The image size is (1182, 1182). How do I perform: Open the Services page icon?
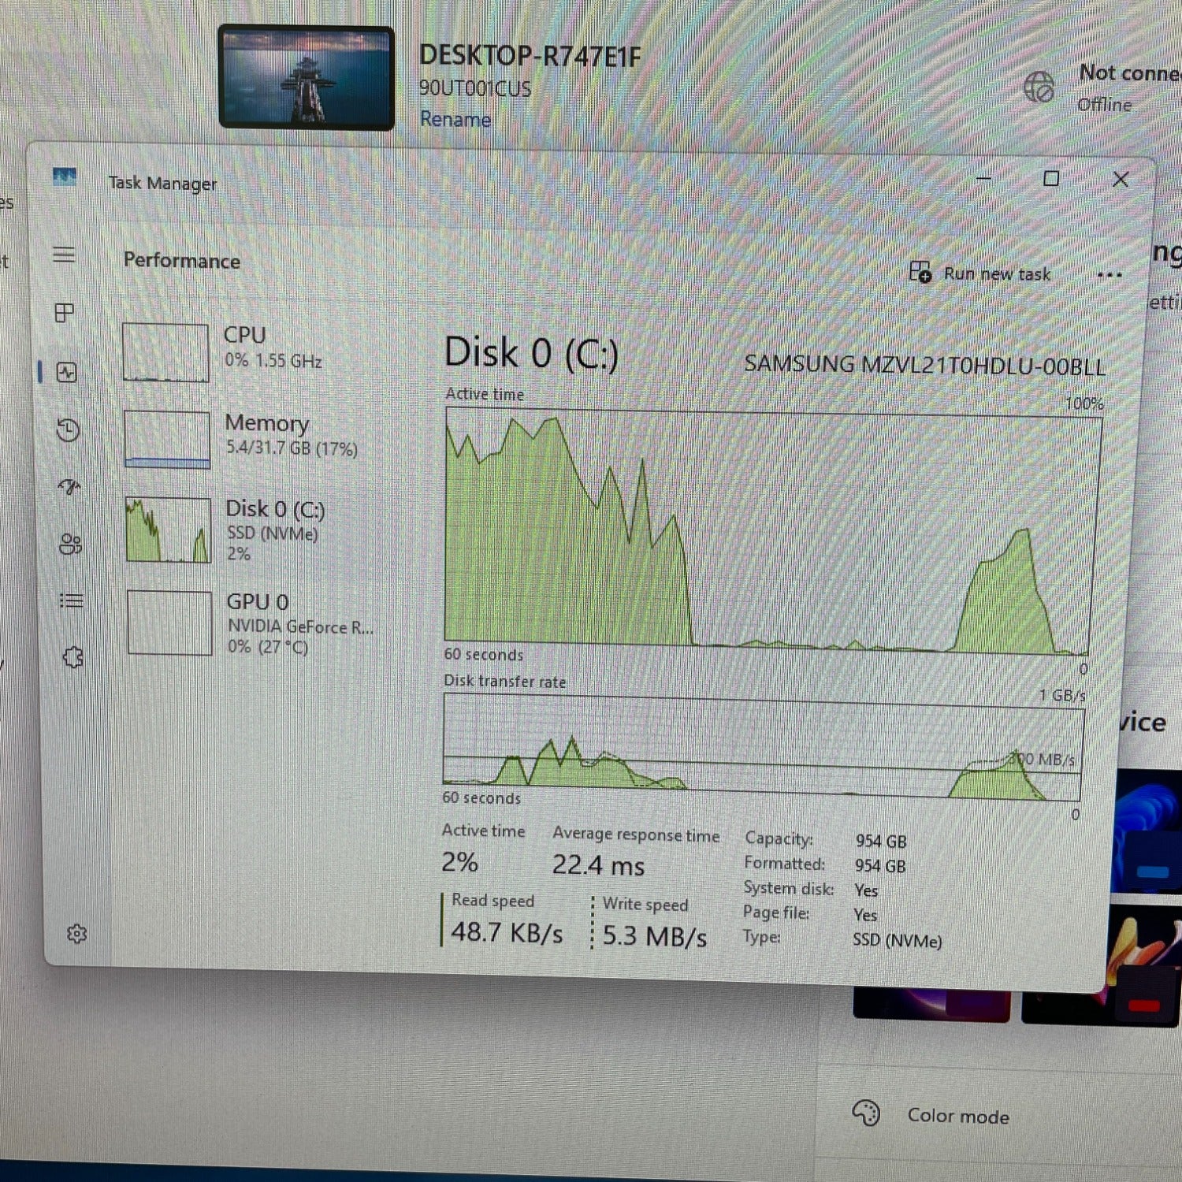pos(73,656)
